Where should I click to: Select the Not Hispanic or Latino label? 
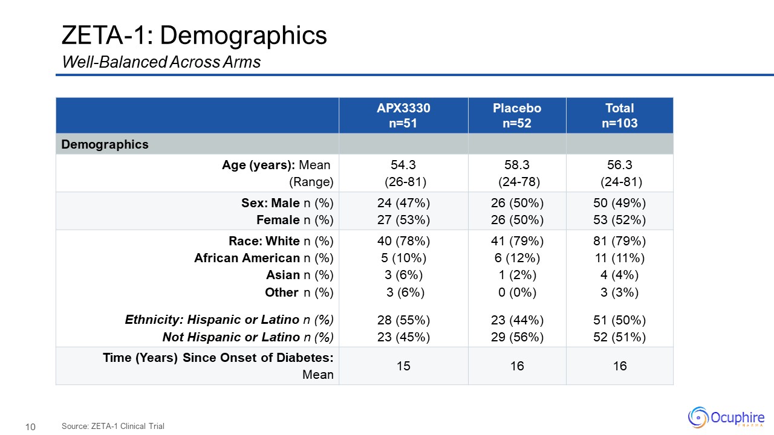248,337
